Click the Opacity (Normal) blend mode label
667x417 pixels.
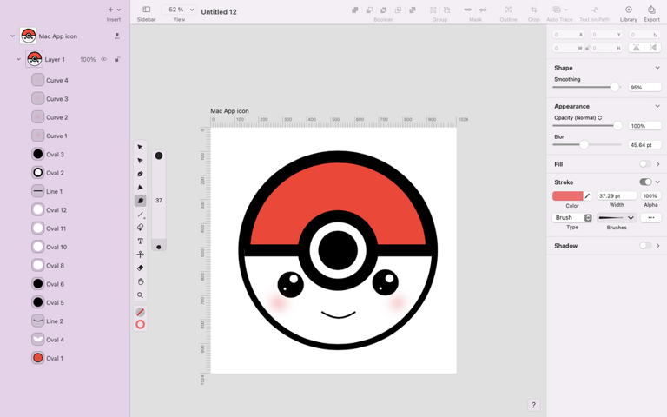point(578,118)
